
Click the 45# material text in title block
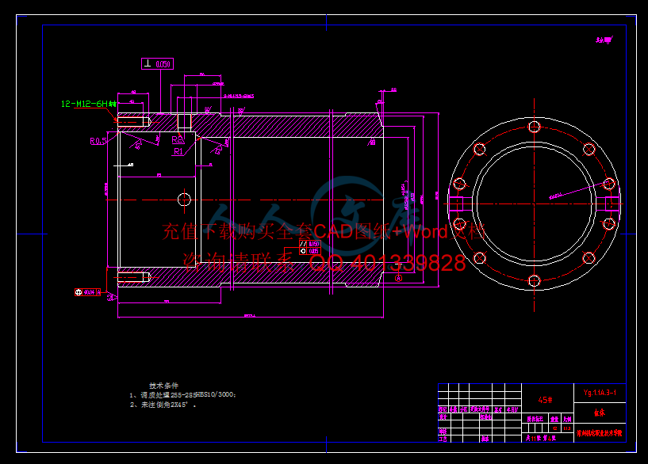(x=545, y=400)
